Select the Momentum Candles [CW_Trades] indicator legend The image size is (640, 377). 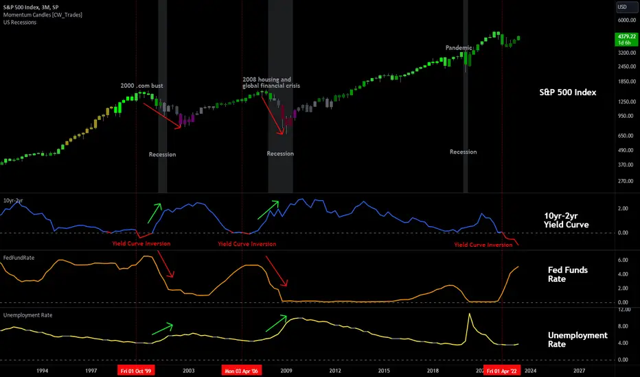tap(43, 14)
